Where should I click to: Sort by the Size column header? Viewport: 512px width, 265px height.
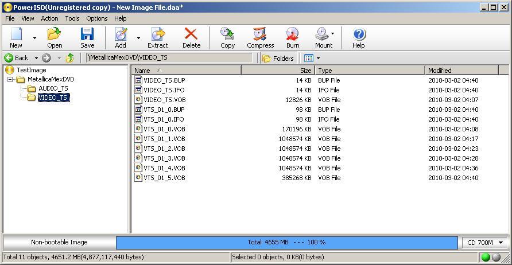[x=278, y=70]
